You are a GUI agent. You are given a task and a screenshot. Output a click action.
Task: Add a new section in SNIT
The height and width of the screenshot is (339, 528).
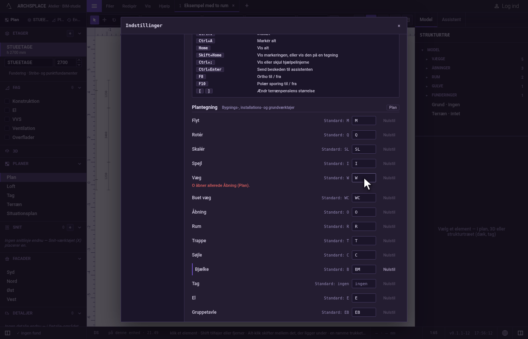[70, 227]
